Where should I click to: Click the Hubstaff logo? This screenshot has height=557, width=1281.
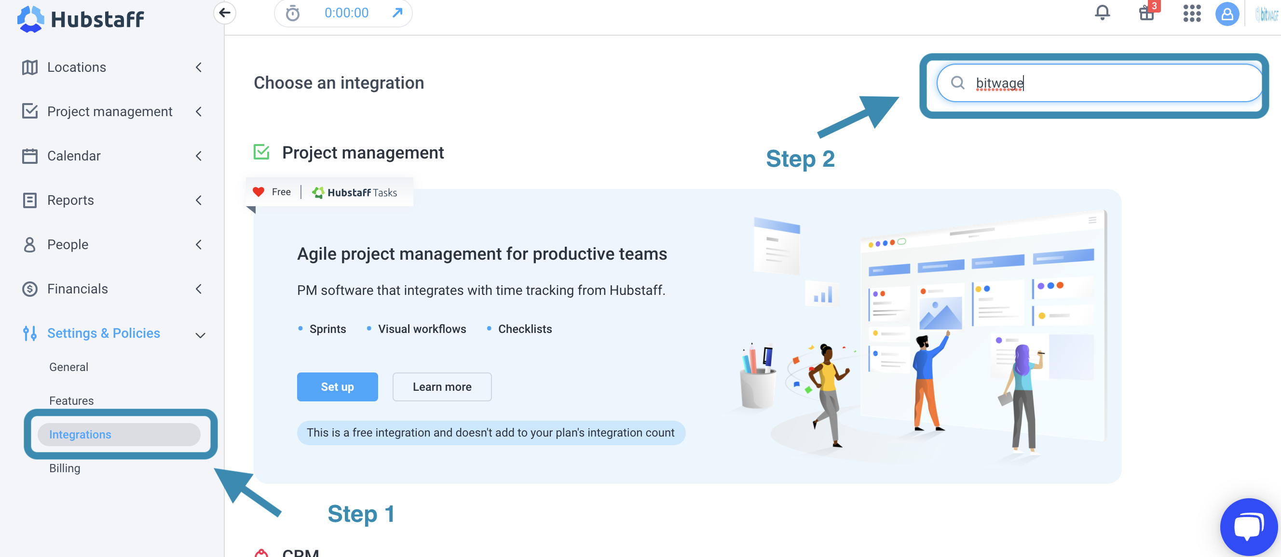81,19
